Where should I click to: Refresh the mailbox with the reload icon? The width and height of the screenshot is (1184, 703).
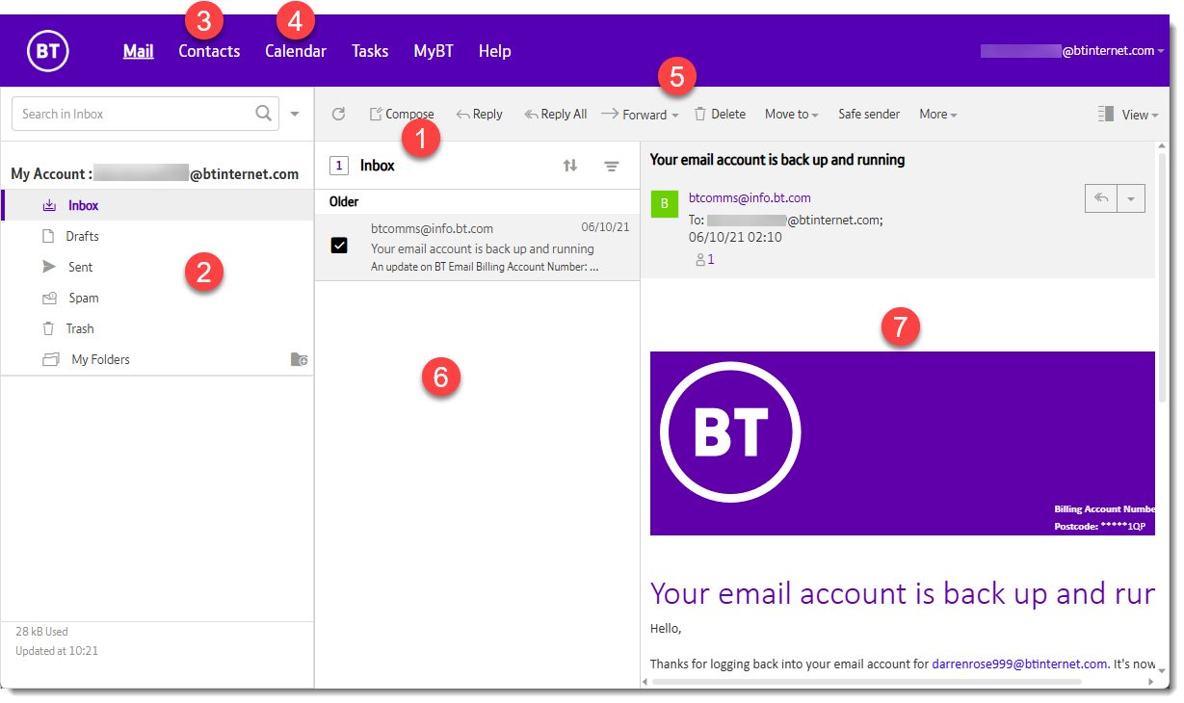coord(338,114)
